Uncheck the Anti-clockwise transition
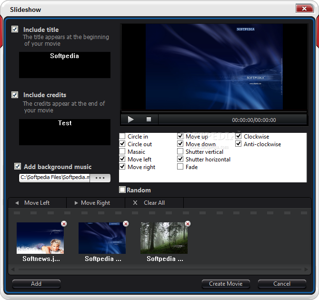 pos(239,144)
